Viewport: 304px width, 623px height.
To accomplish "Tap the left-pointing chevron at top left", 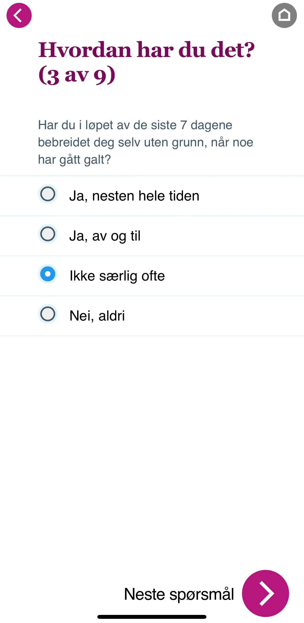I will [x=18, y=15].
